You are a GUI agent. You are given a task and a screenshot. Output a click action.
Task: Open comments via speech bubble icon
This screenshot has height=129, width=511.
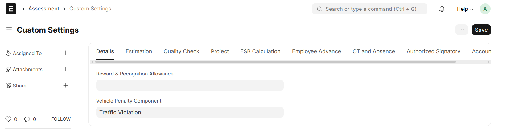point(27,119)
